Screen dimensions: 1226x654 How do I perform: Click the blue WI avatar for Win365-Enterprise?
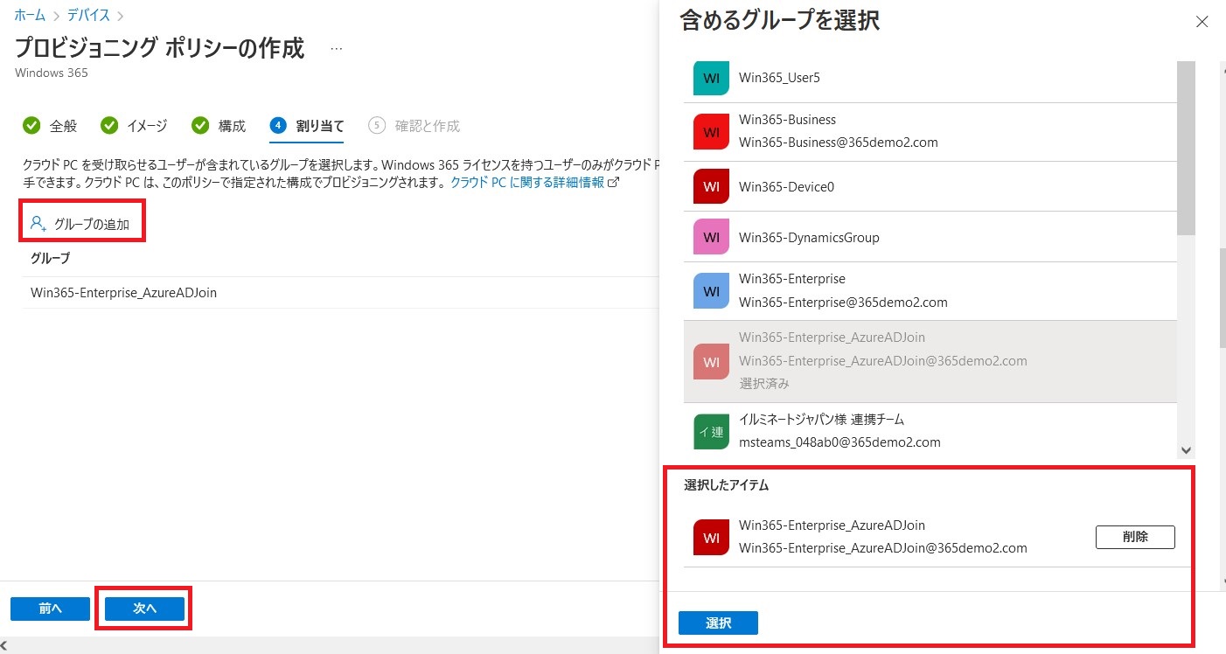[x=711, y=291]
